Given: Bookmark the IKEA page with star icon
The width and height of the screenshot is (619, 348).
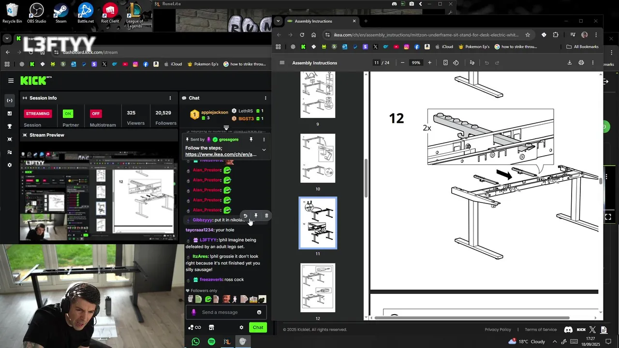Looking at the screenshot, I should click(x=528, y=35).
